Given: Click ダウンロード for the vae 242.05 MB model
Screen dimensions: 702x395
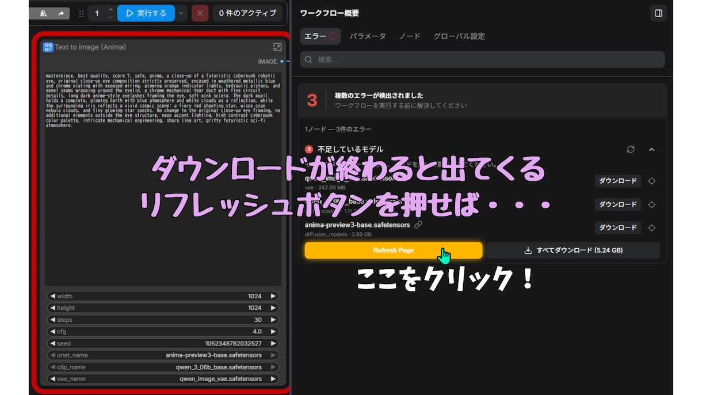Looking at the screenshot, I should click(618, 181).
